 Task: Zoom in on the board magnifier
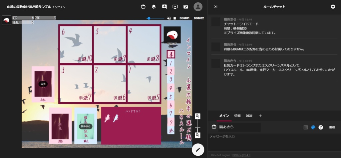[197, 116]
